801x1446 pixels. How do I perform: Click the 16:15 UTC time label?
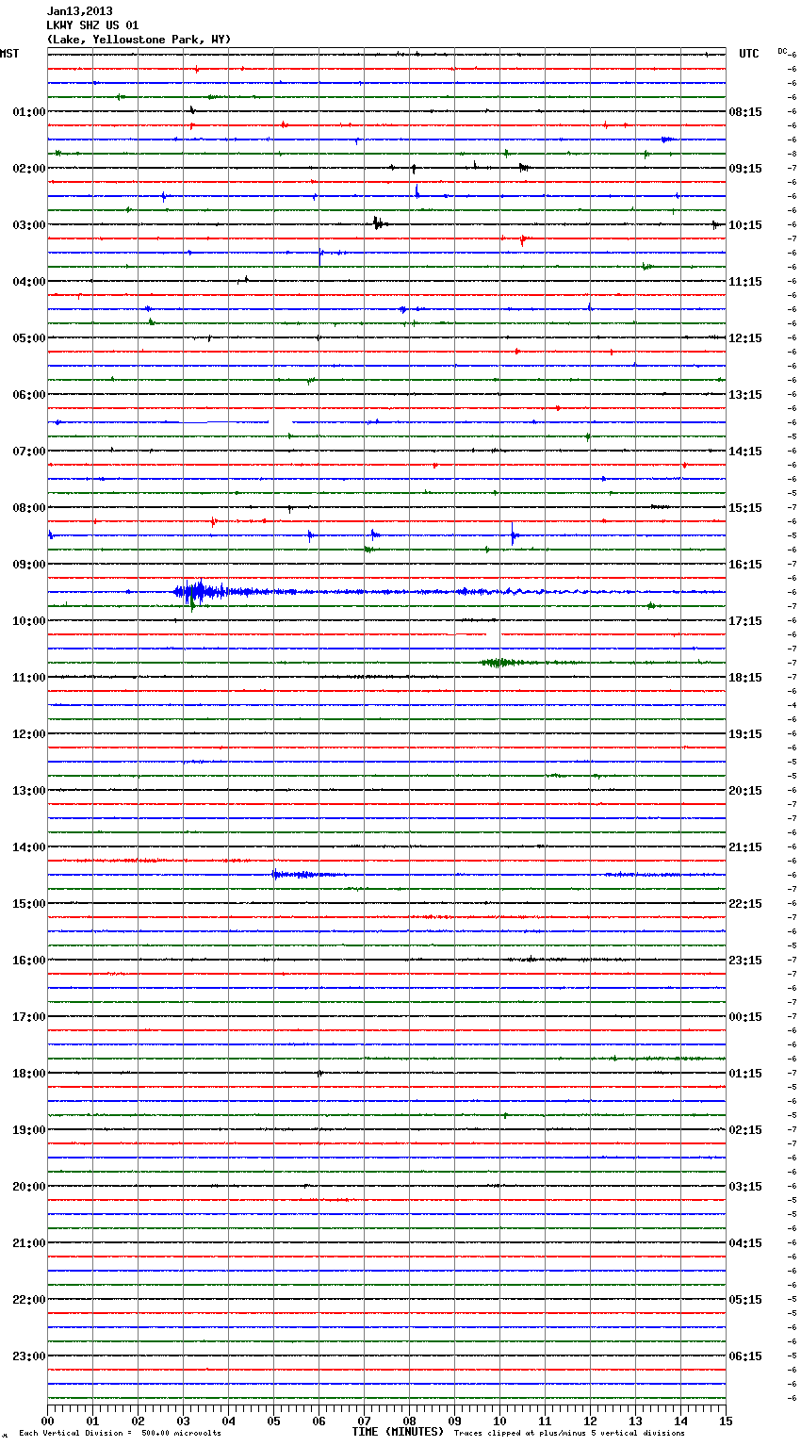click(x=745, y=565)
